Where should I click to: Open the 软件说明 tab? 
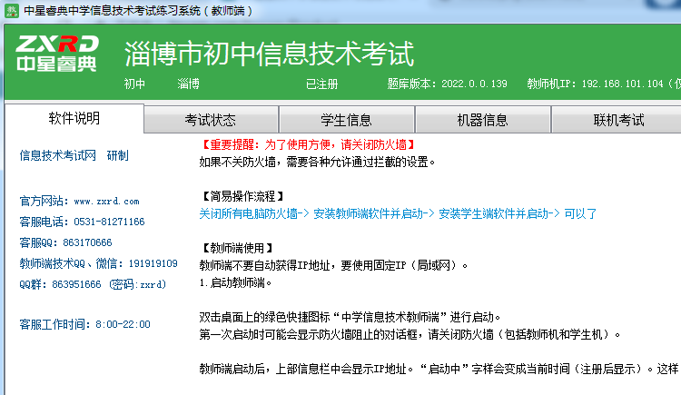74,119
